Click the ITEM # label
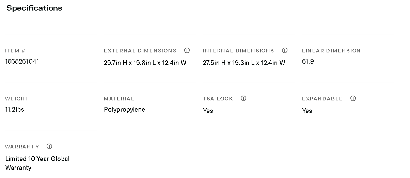This screenshot has height=178, width=410. tap(15, 51)
